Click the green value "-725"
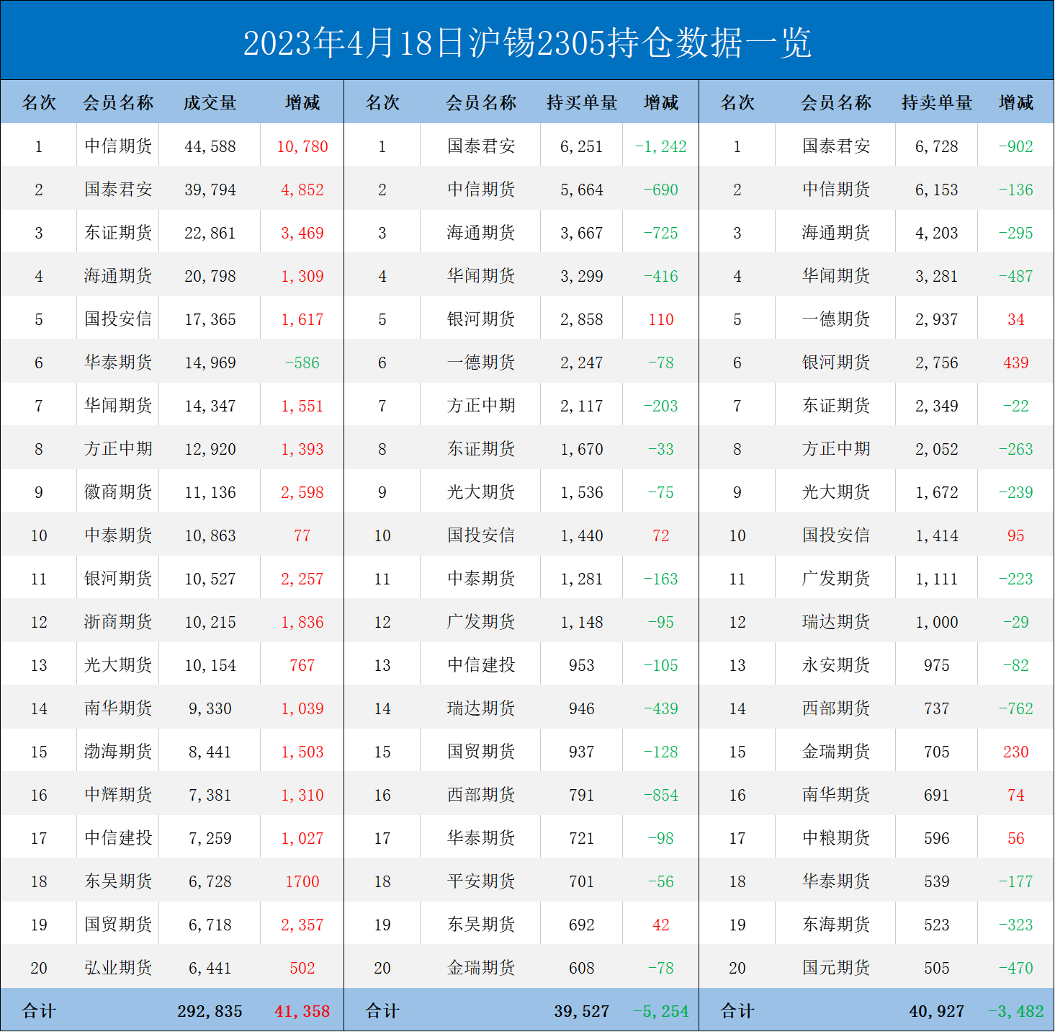 pyautogui.click(x=661, y=233)
